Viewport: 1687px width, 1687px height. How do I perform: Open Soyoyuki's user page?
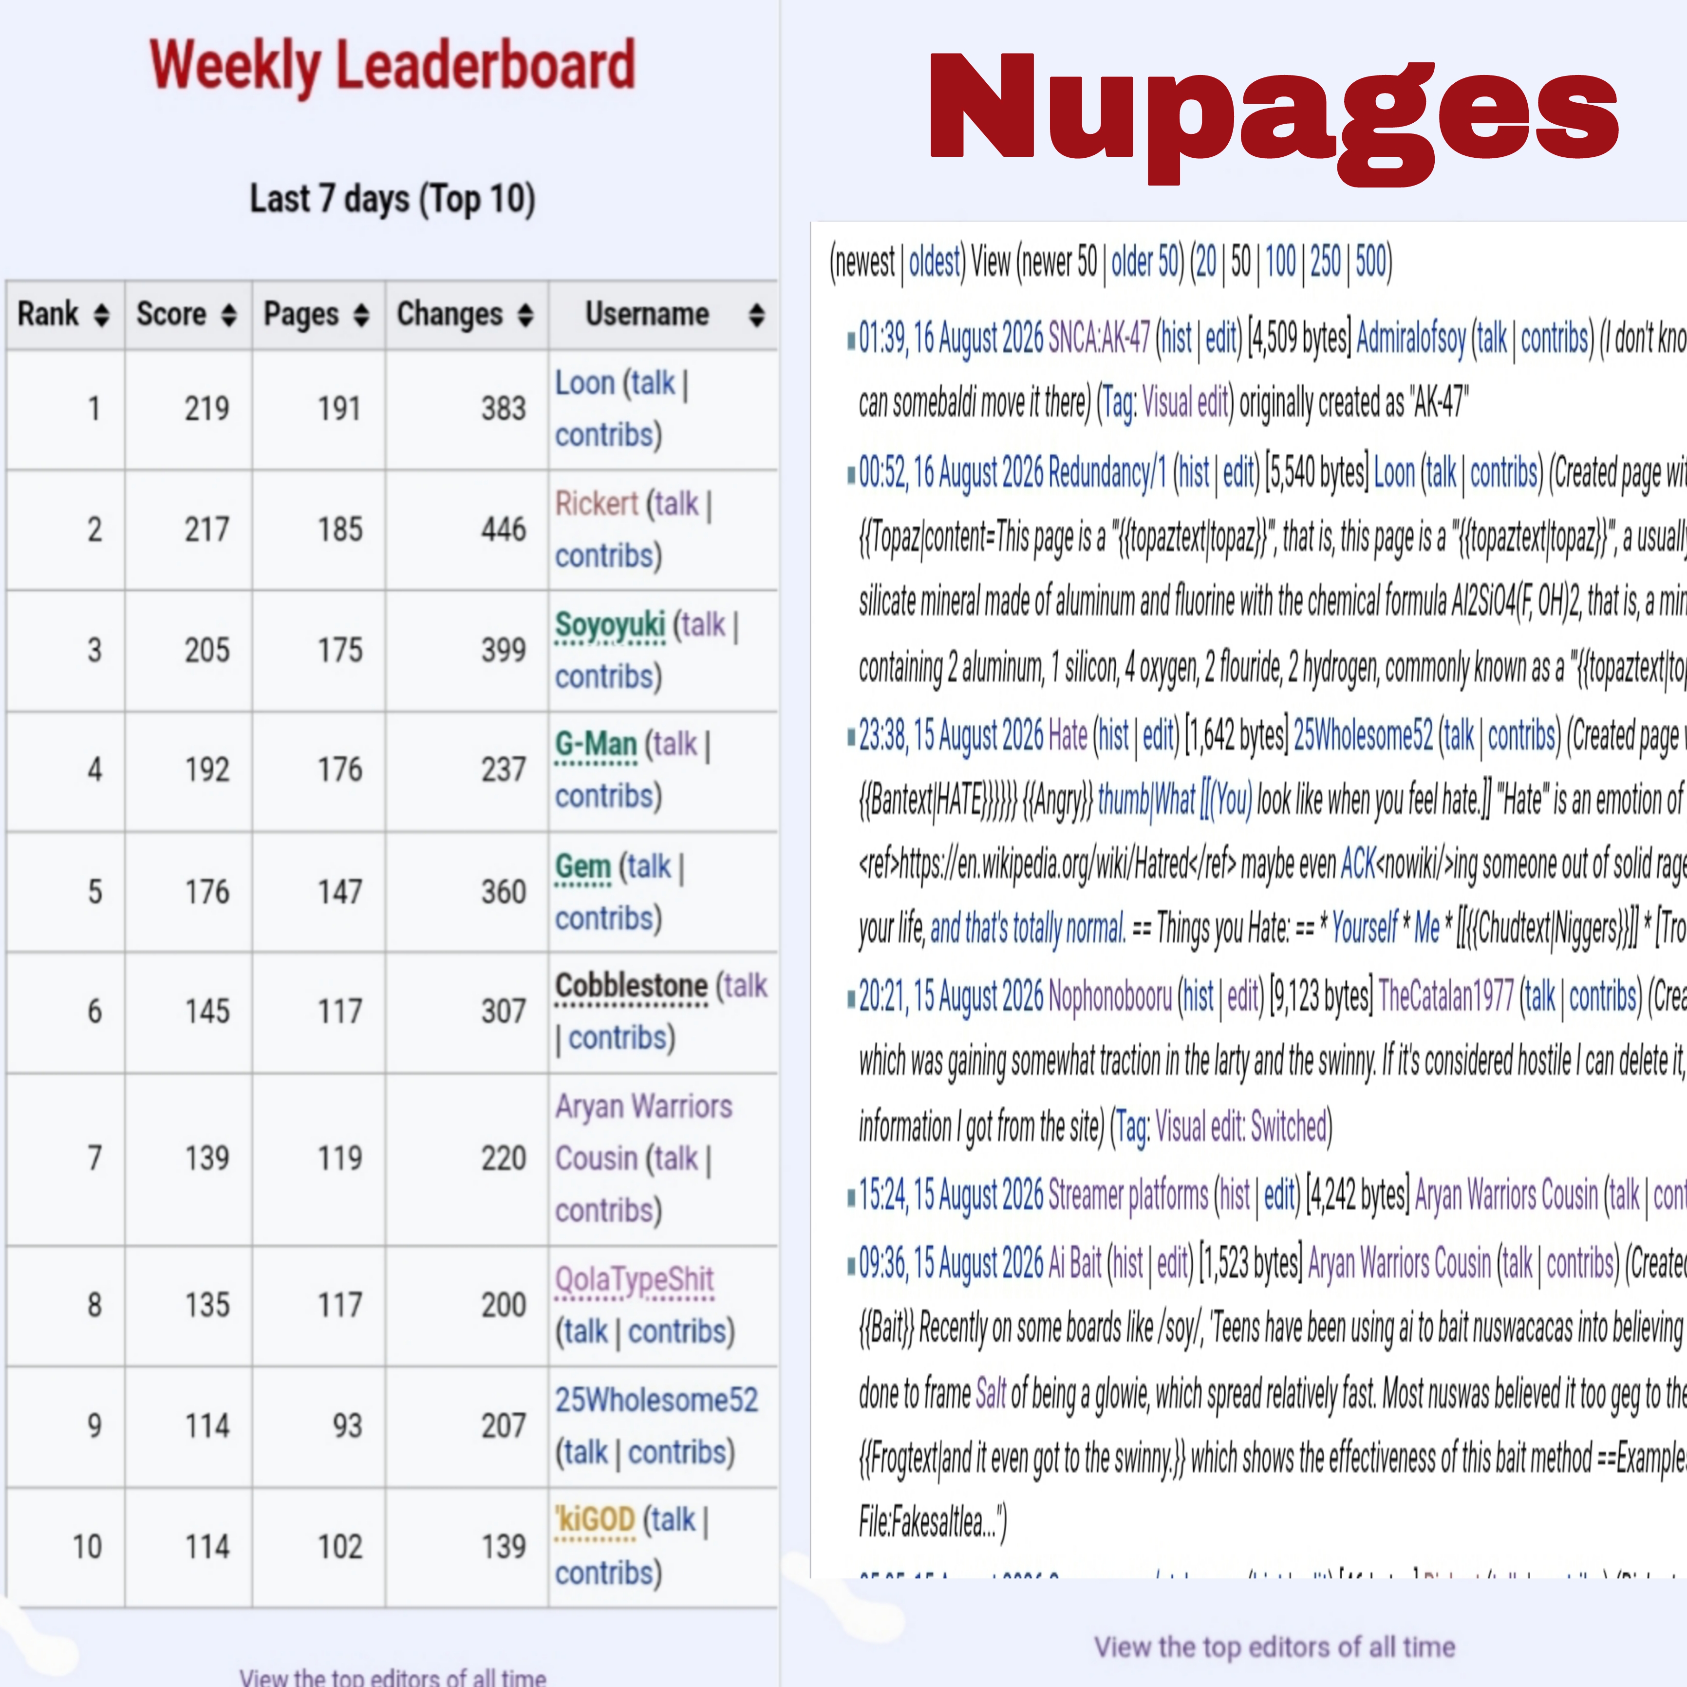(x=609, y=625)
